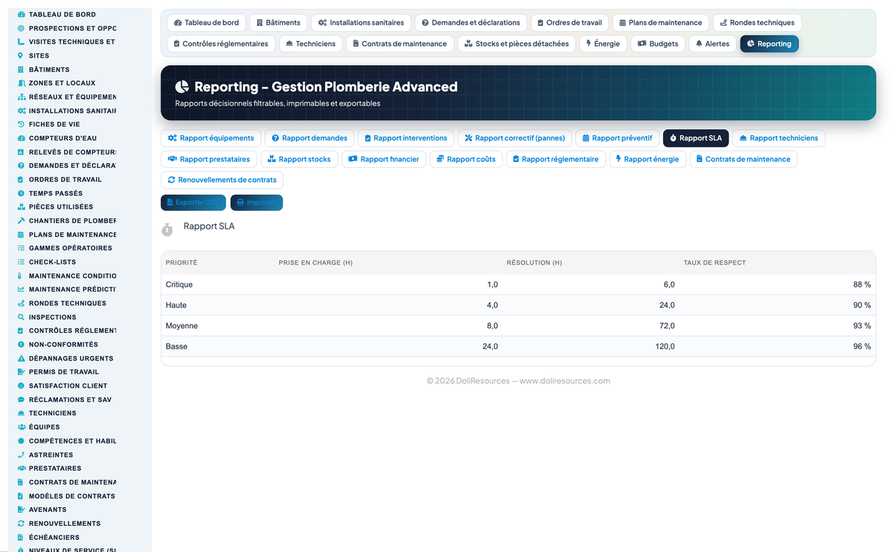Click the Renouvellements refresh icon in sidebar
Viewport: 893px width, 552px height.
point(21,524)
